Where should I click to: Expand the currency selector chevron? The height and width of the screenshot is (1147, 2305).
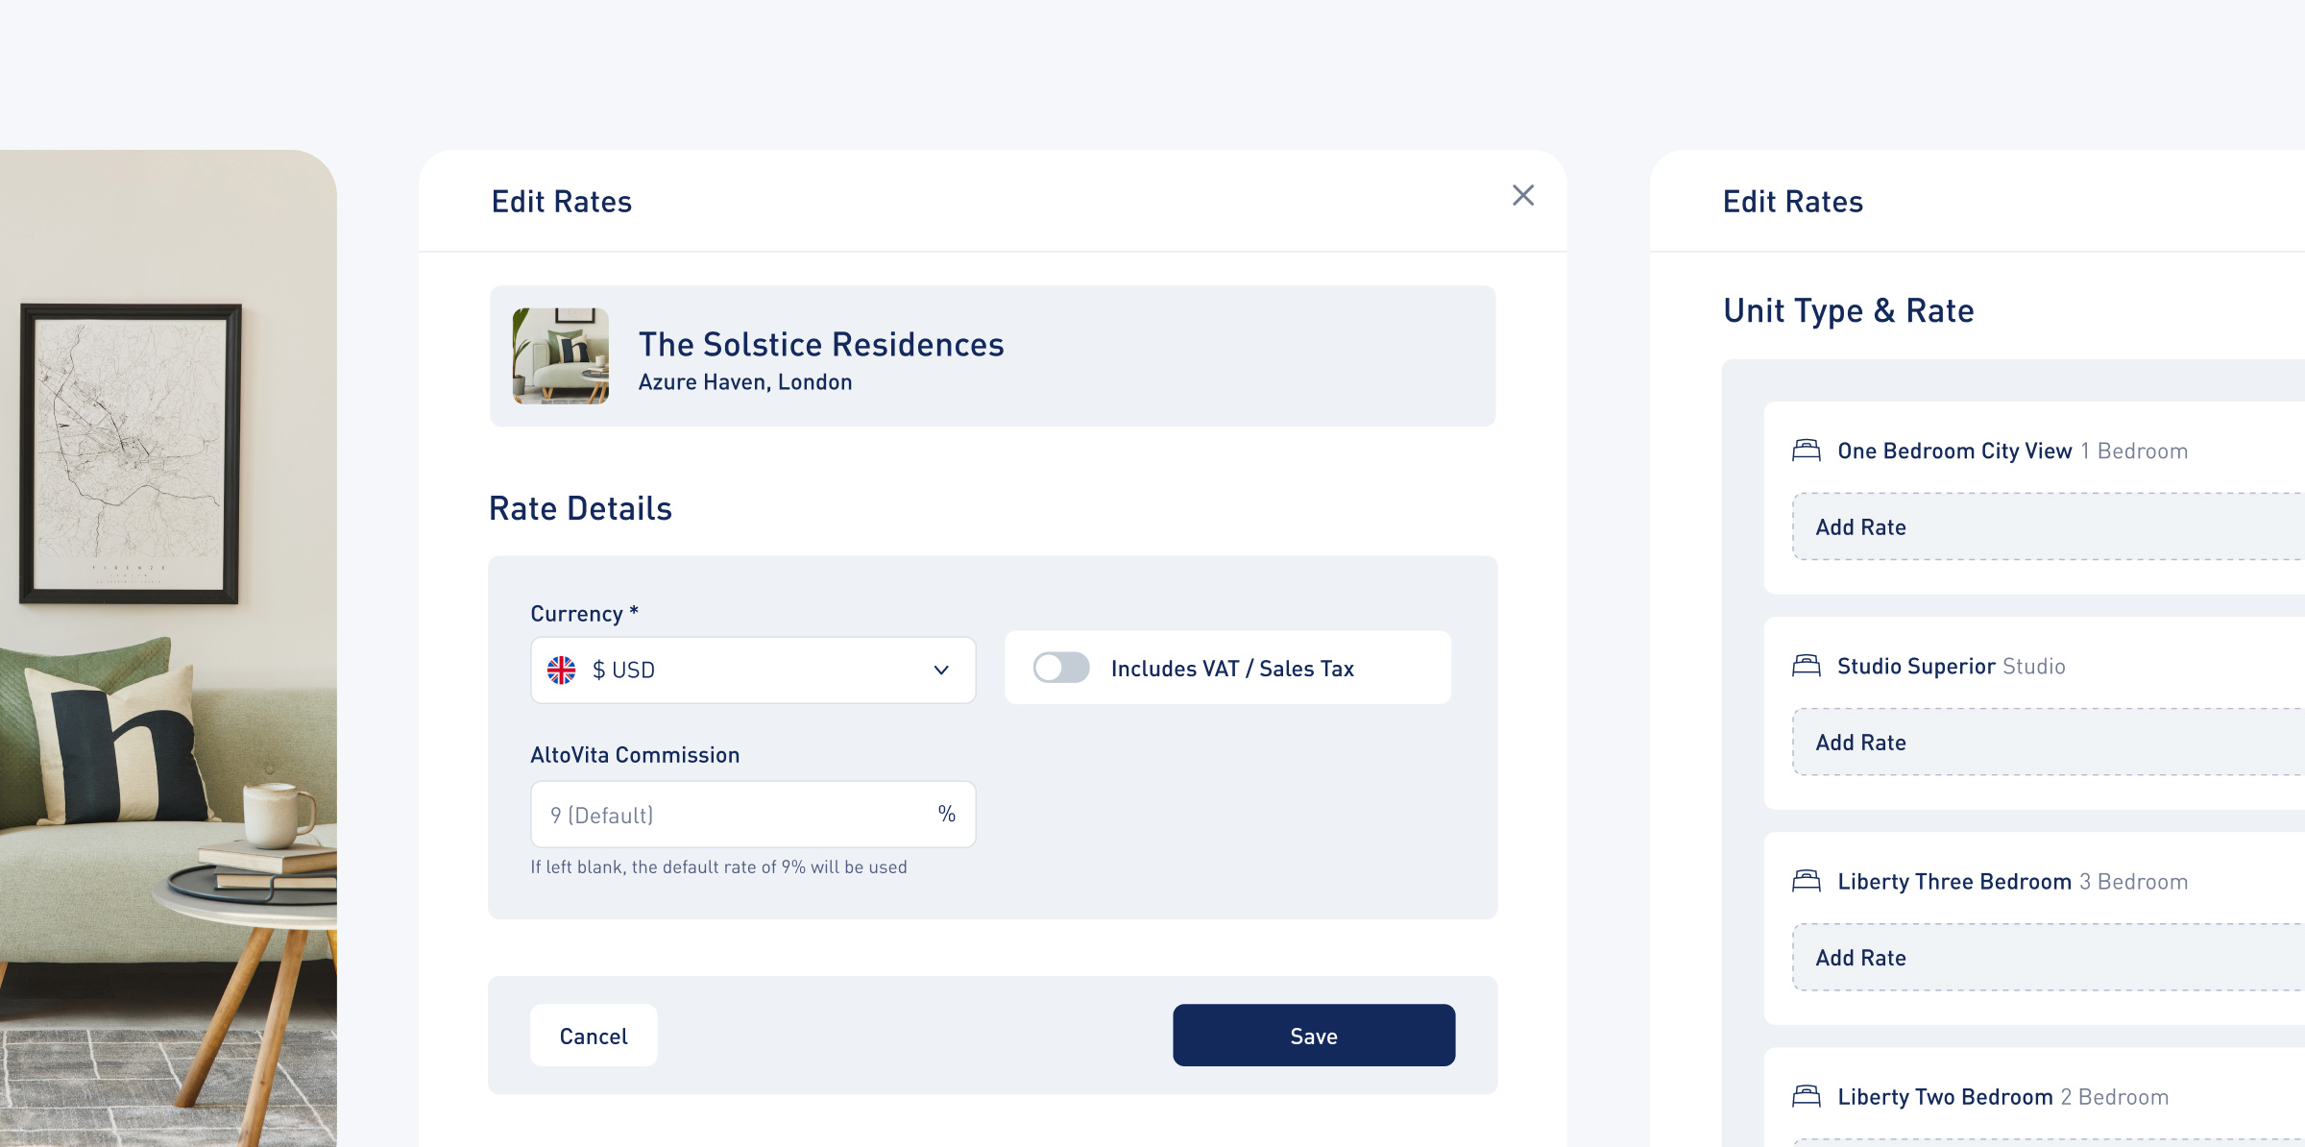tap(940, 670)
